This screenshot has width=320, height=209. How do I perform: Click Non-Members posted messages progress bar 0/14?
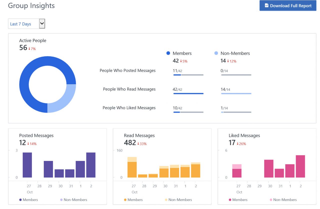[x=236, y=75]
